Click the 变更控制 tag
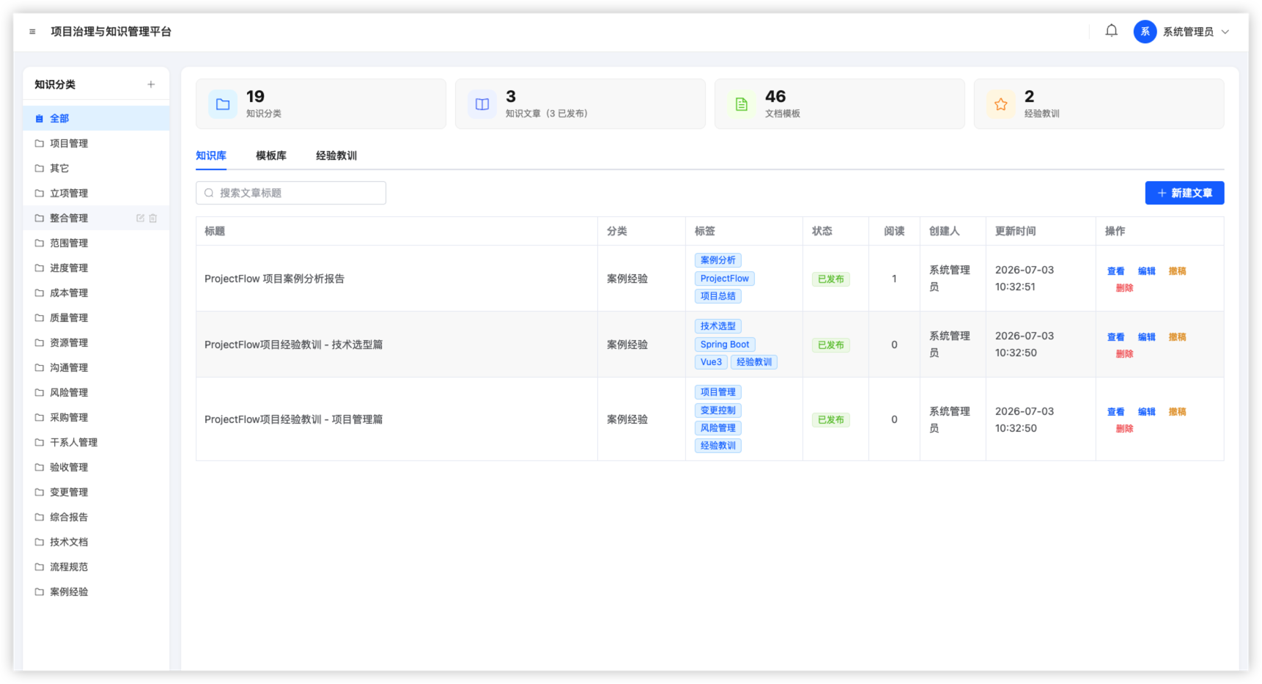Screen dimensions: 1262x684 click(718, 411)
